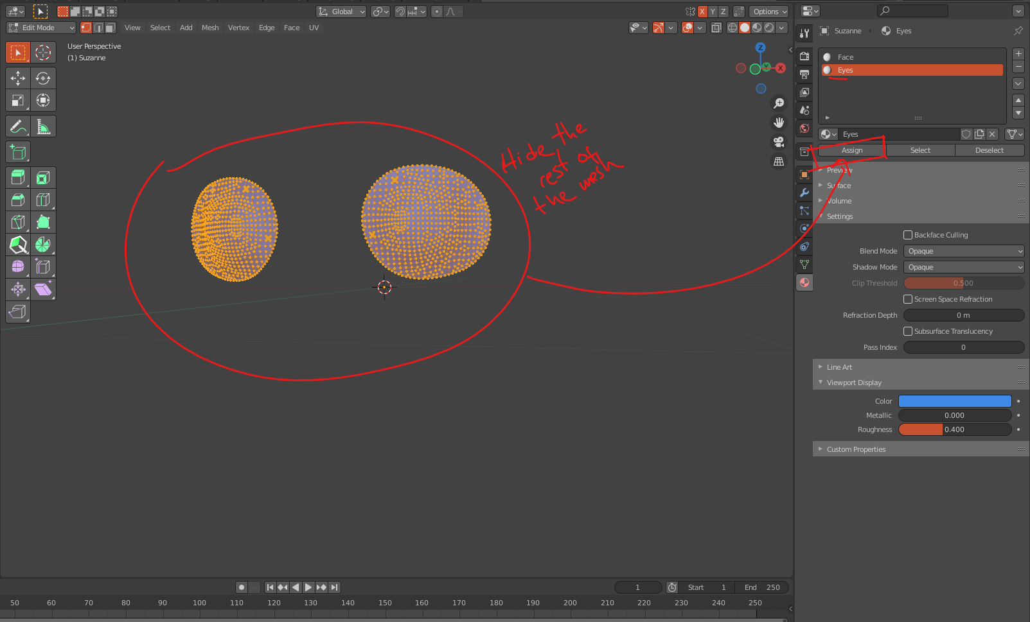Switch to face select mode
The width and height of the screenshot is (1030, 622).
coord(111,28)
